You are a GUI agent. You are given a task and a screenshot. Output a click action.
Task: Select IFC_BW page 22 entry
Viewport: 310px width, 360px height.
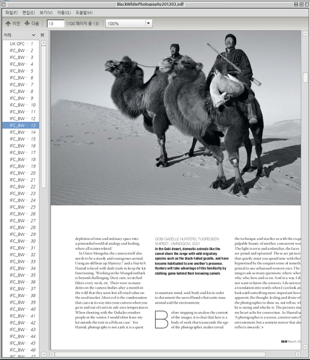click(21, 187)
